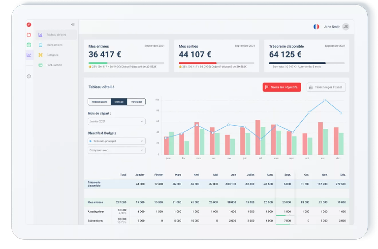Click the help question mark icon
This screenshot has width=378, height=249.
coord(29,76)
